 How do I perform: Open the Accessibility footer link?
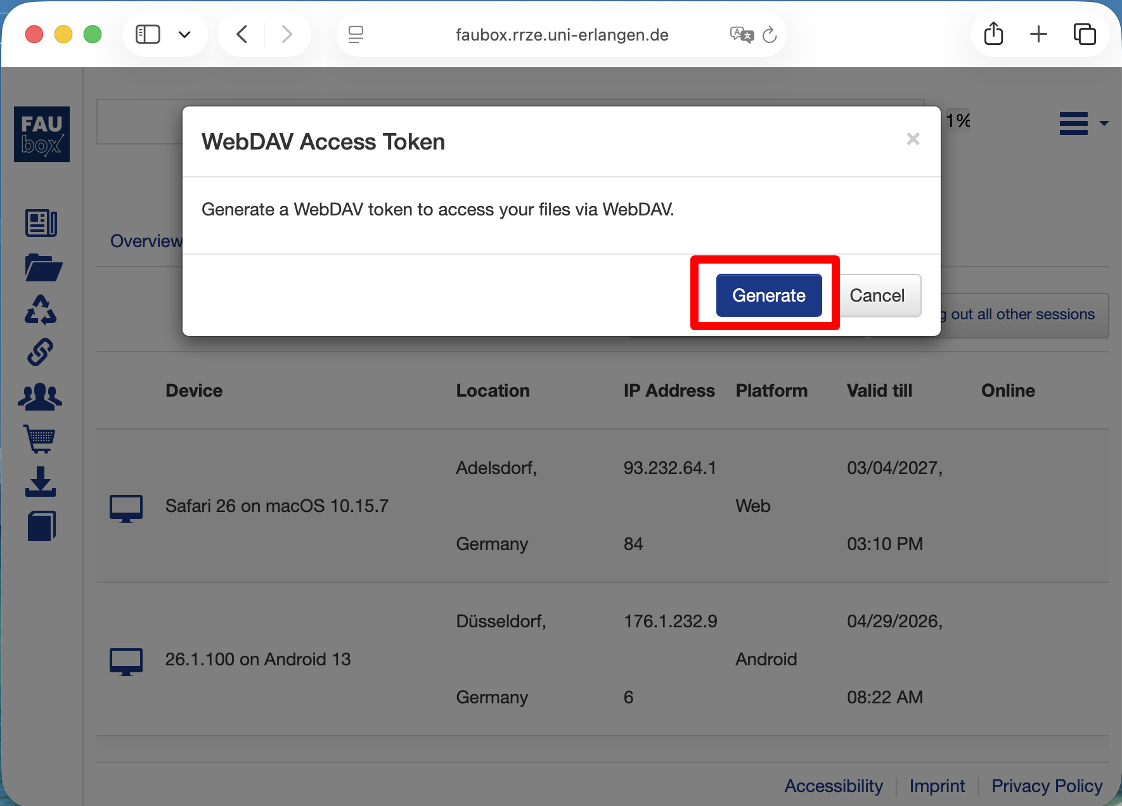833,786
